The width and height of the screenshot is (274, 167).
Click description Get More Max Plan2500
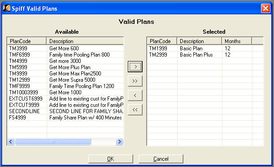pos(75,74)
